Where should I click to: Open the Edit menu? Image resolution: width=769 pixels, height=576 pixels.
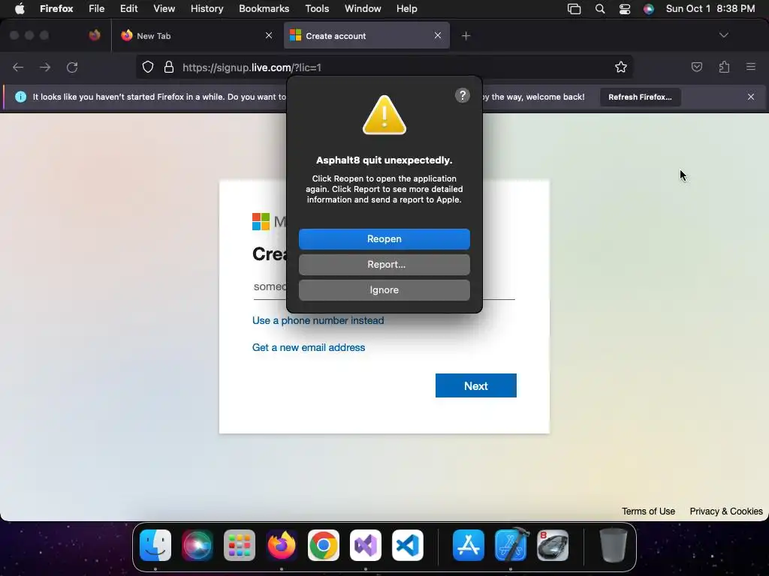tap(128, 9)
